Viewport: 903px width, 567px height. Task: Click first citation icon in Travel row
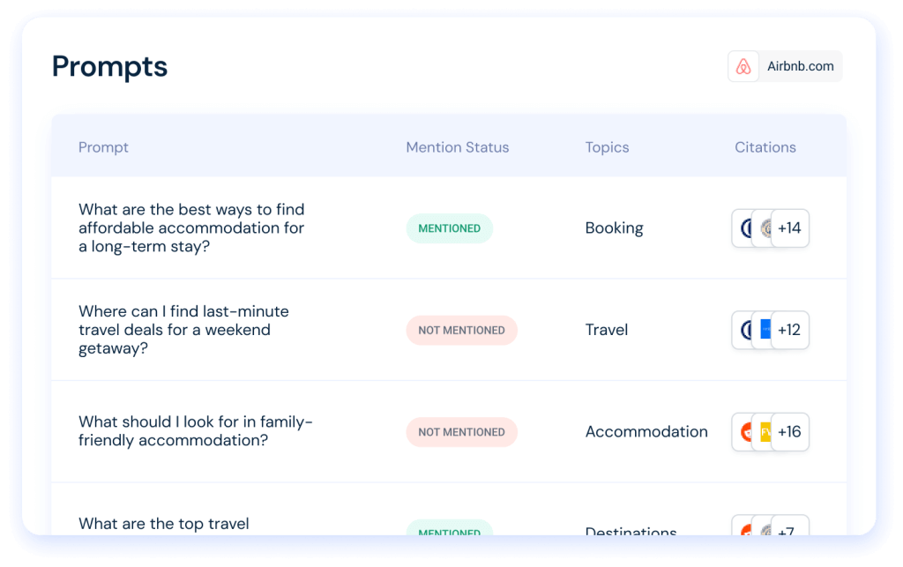coord(743,330)
